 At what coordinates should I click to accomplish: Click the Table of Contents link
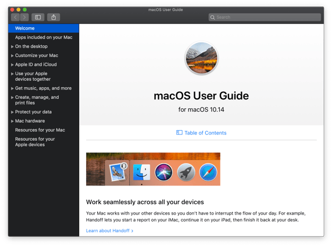click(205, 133)
